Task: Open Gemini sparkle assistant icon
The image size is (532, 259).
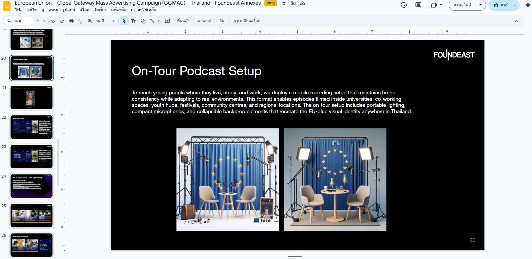Action: 528,5
